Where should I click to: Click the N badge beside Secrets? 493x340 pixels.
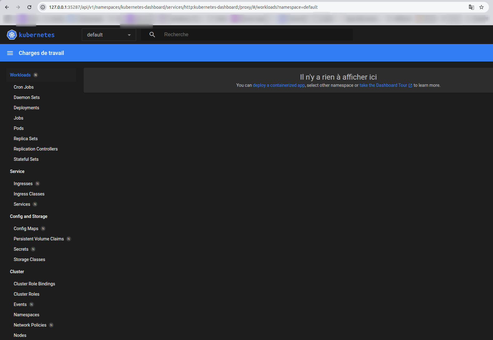click(33, 249)
